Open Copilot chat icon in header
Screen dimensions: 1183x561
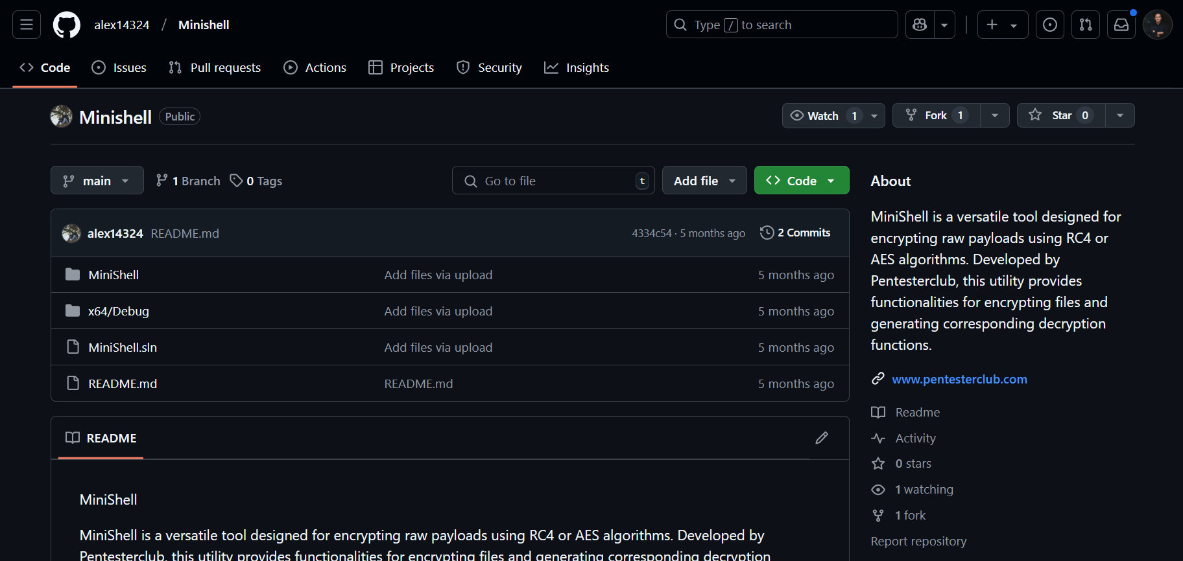[x=920, y=25]
